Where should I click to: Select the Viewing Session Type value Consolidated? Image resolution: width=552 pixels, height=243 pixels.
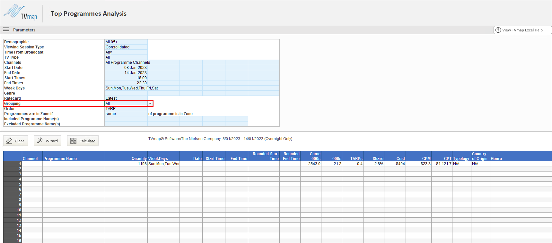coord(126,47)
